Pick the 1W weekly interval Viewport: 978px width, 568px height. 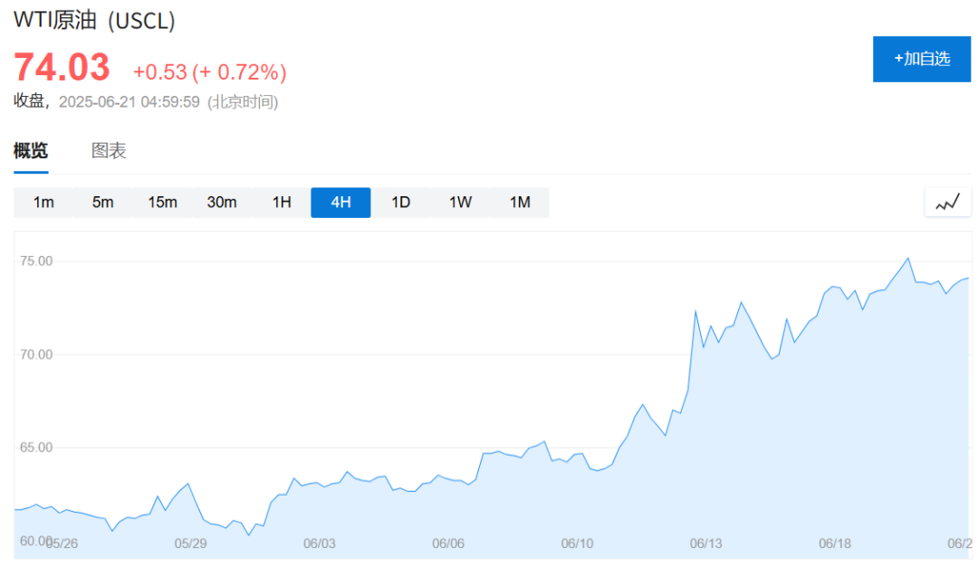(x=460, y=203)
